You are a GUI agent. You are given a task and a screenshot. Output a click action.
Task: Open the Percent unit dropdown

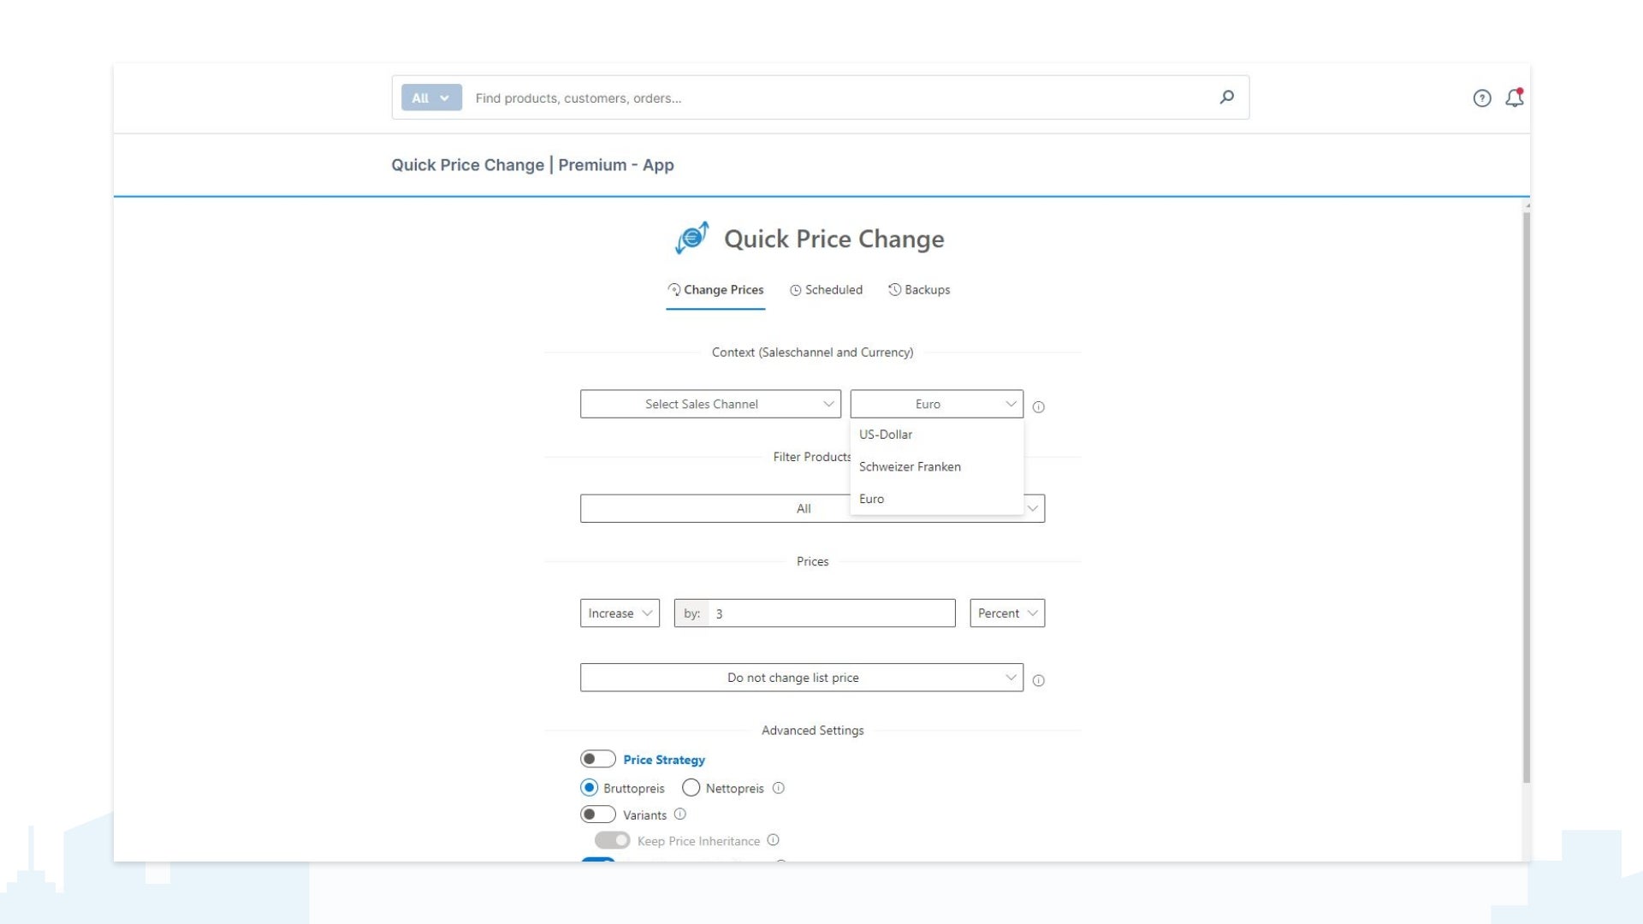click(1007, 613)
